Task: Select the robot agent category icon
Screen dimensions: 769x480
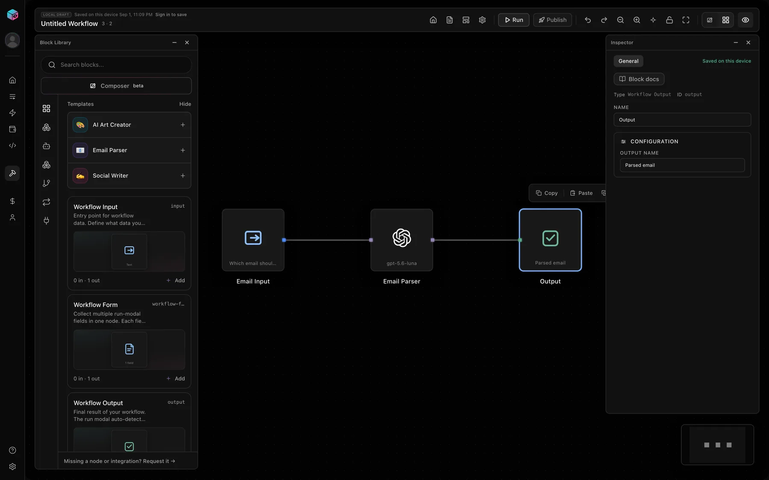Action: click(47, 146)
